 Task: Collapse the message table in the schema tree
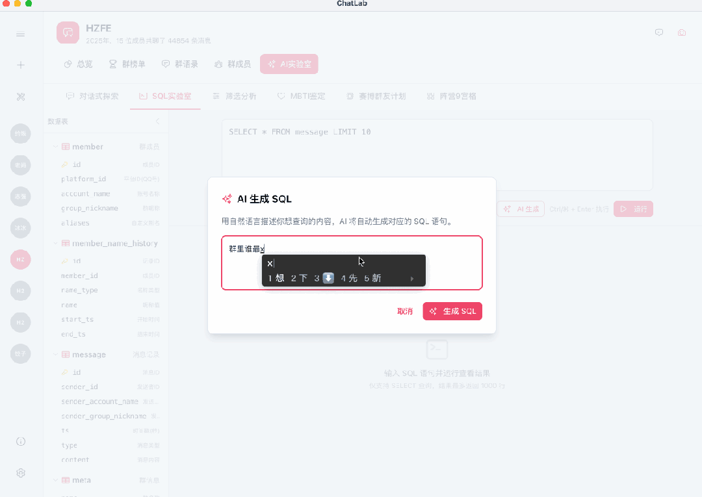55,354
